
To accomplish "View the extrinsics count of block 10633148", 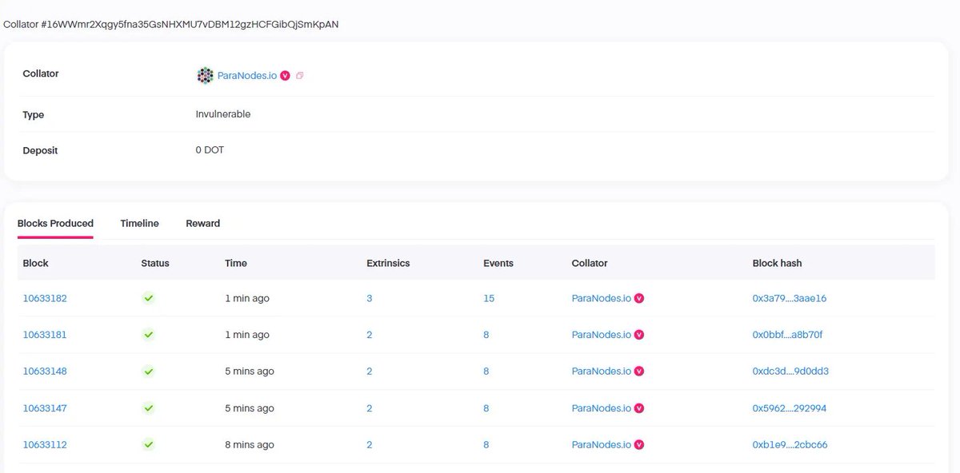I will pos(370,372).
